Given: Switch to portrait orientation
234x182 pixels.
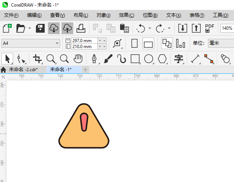Looking at the screenshot, I should (134, 43).
